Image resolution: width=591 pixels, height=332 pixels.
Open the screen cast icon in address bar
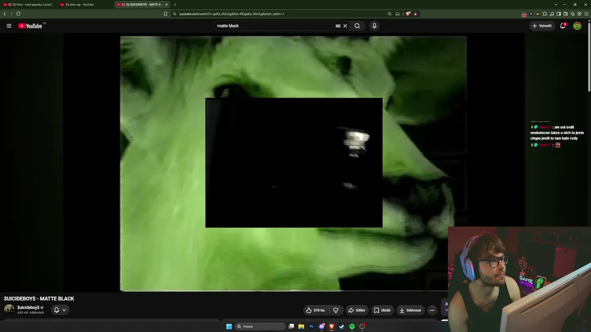point(398,14)
